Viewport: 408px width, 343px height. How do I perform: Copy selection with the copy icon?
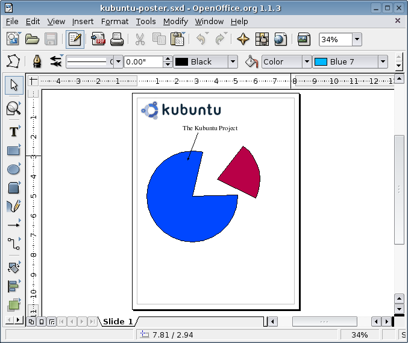click(159, 39)
